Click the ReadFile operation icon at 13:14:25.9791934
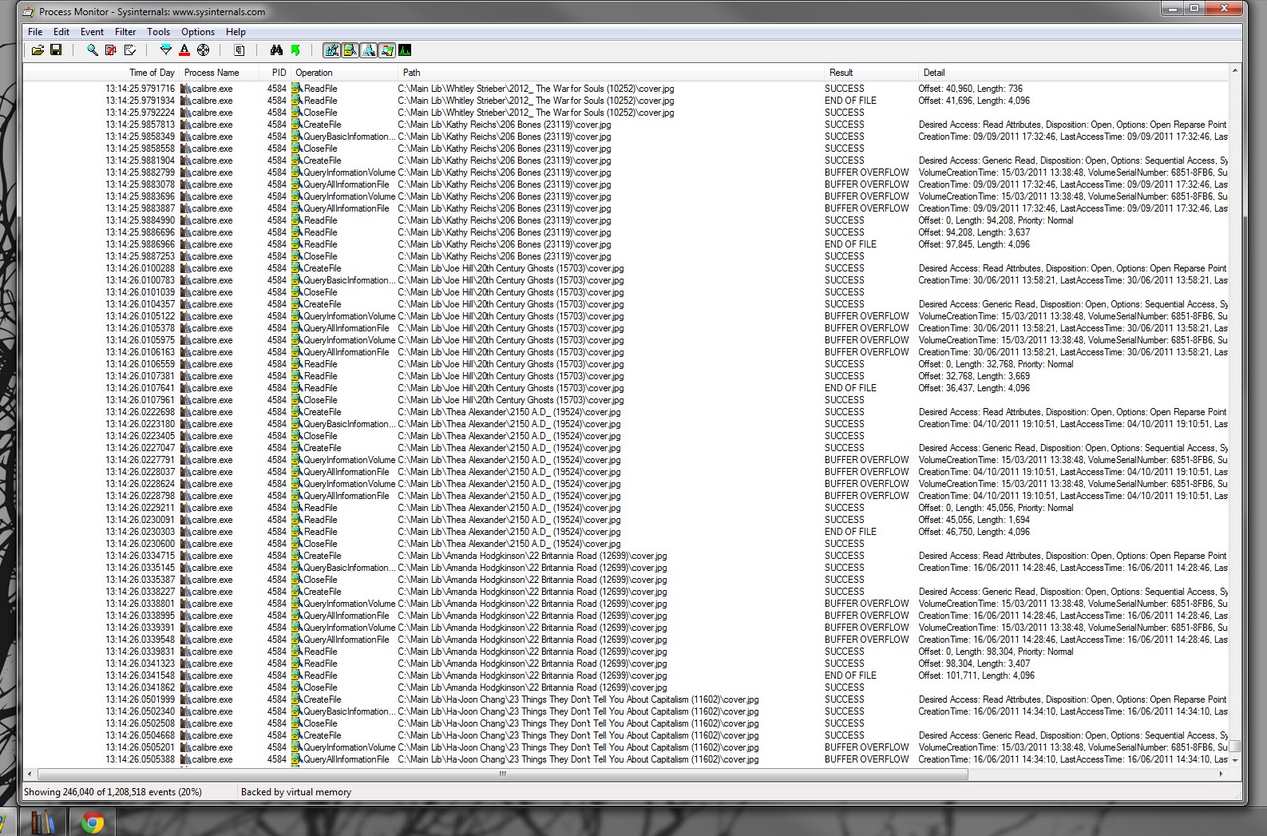Image resolution: width=1267 pixels, height=836 pixels. [297, 101]
